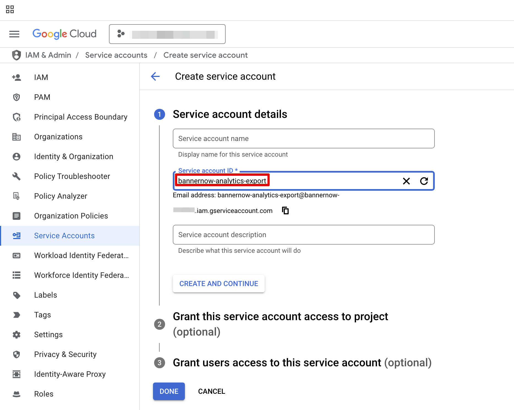
Task: Regenerate the service account ID
Action: point(424,181)
